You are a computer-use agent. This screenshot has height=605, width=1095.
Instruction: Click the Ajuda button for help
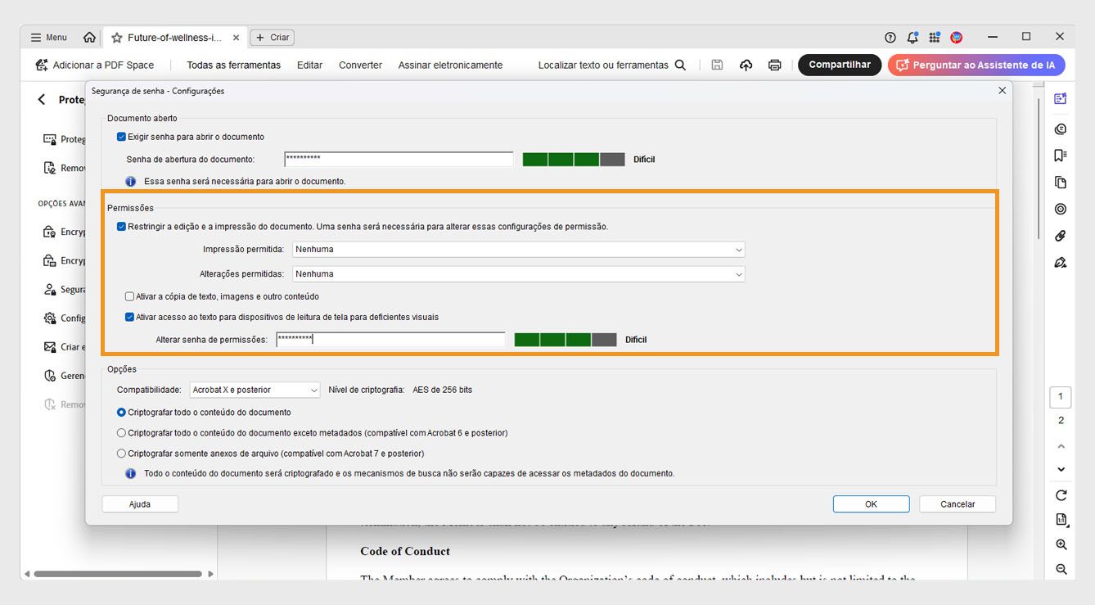tap(139, 503)
